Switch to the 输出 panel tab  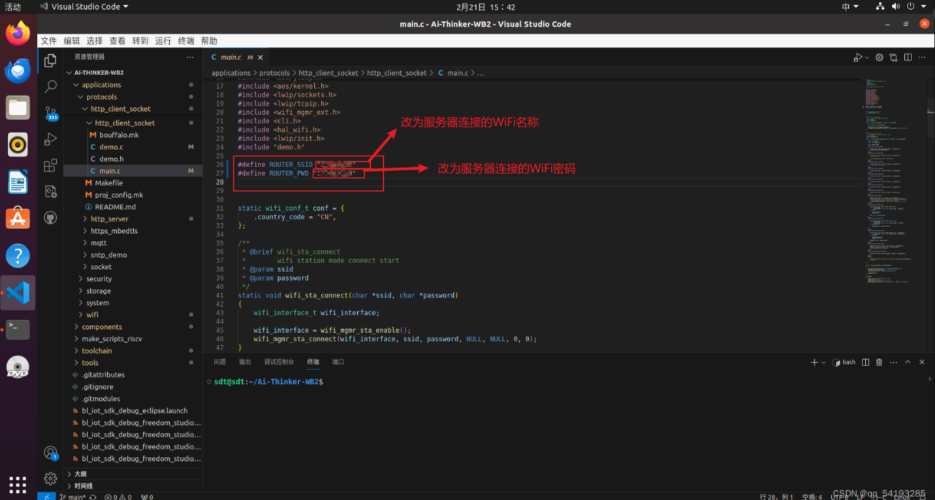[x=245, y=362]
